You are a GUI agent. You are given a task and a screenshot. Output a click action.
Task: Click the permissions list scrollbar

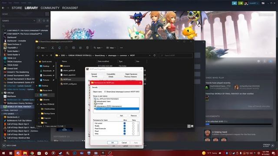[x=138, y=128]
